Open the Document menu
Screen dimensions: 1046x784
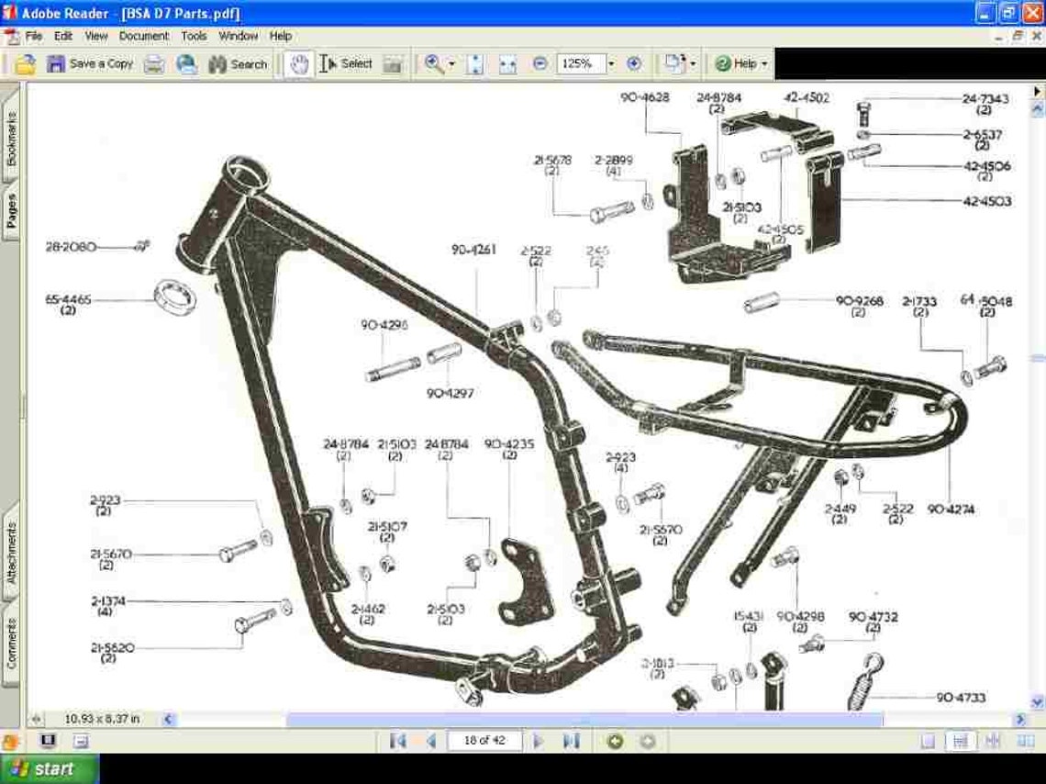(144, 36)
